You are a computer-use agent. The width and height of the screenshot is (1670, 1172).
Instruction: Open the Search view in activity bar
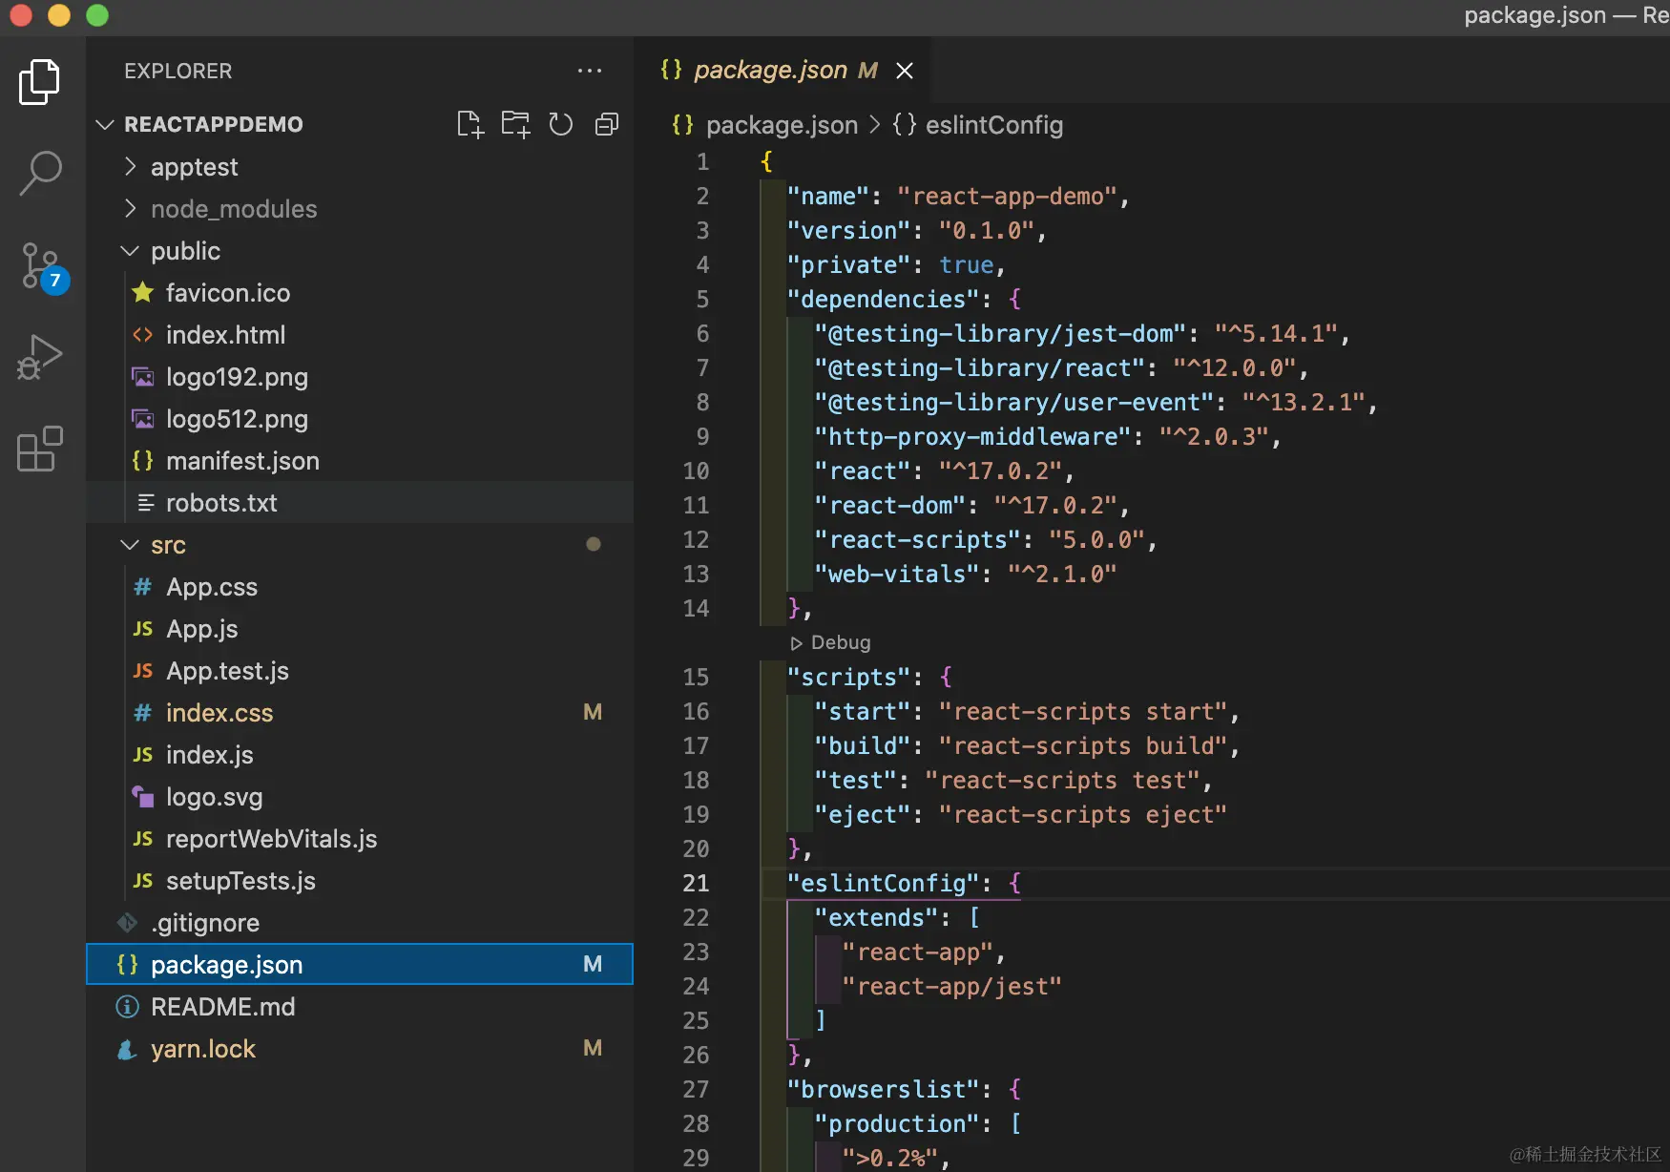pos(40,174)
